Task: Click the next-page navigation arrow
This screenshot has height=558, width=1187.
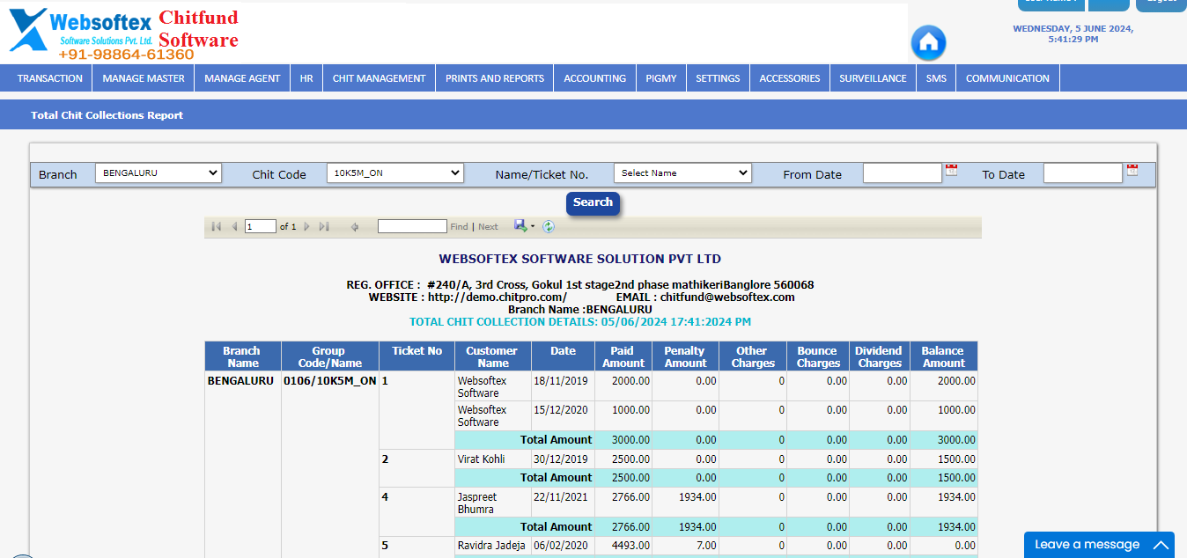Action: coord(306,226)
